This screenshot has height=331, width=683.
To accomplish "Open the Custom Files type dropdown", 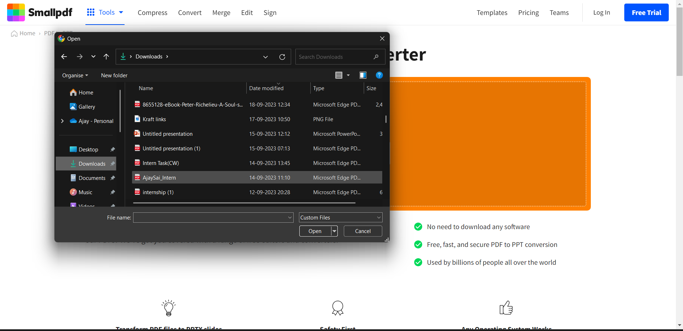I will [x=341, y=218].
